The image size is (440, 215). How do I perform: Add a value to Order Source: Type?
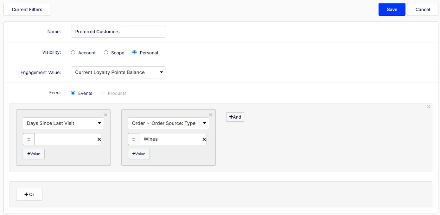(x=139, y=154)
